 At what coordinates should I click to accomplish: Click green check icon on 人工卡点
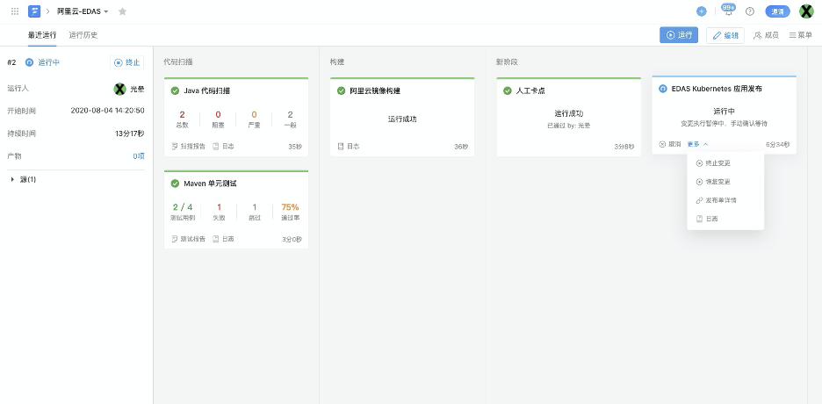coord(508,90)
